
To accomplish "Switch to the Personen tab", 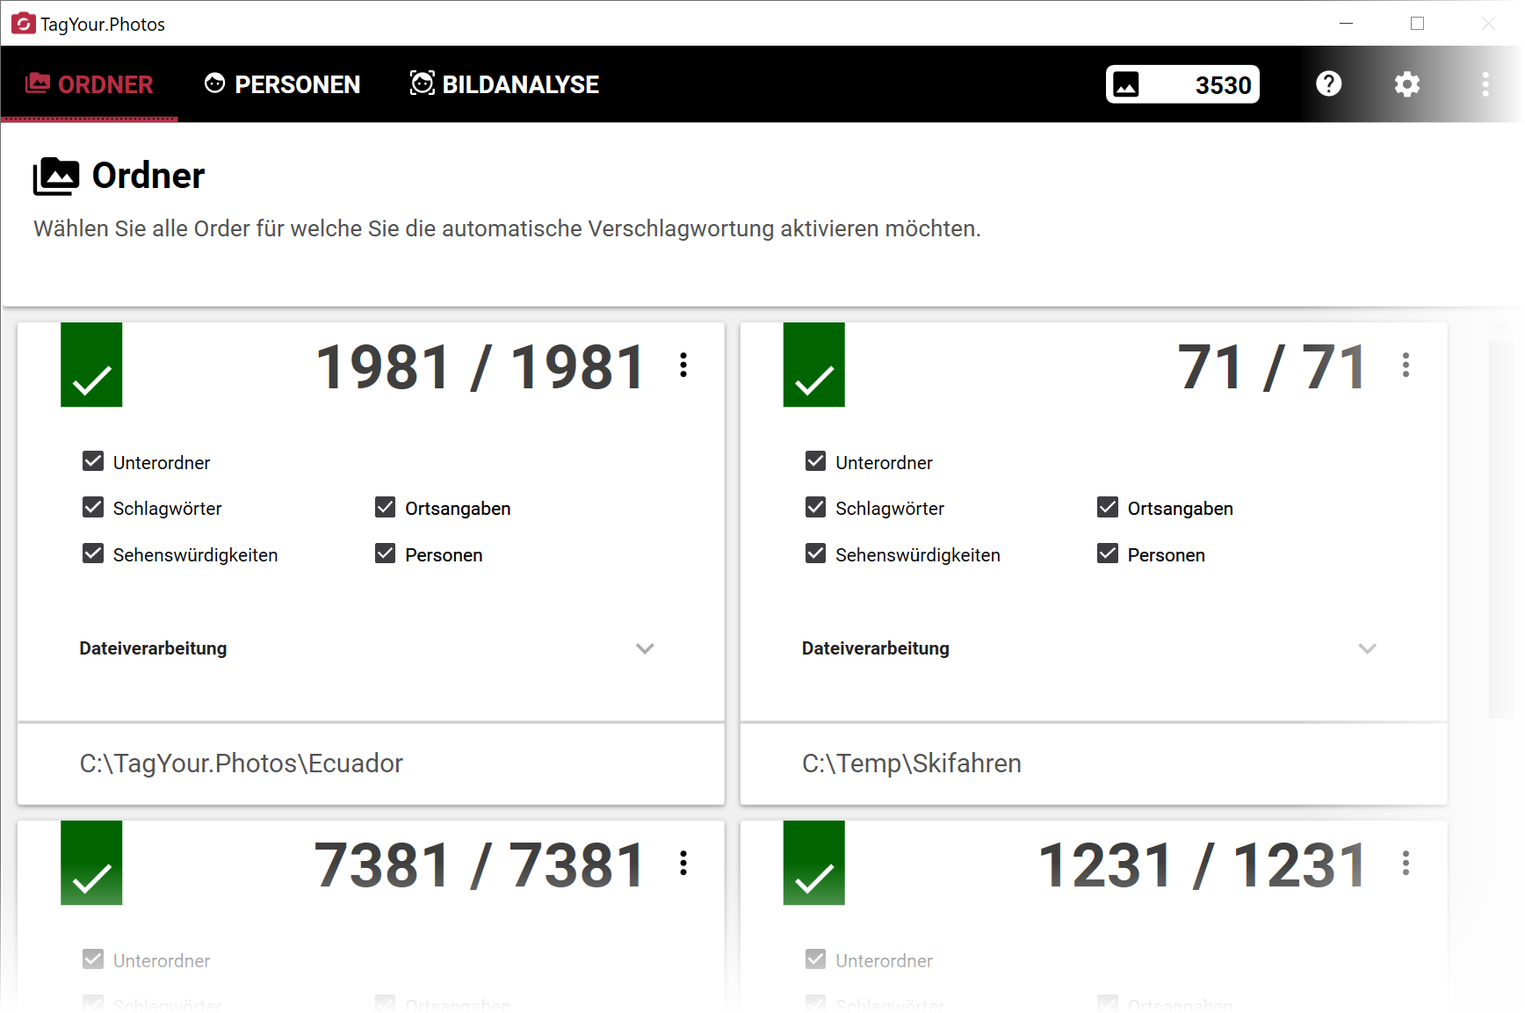I will 282,84.
